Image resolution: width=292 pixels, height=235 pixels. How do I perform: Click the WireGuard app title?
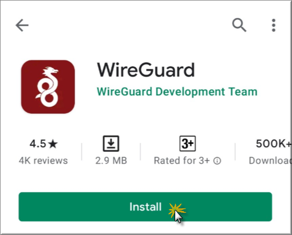click(x=146, y=70)
